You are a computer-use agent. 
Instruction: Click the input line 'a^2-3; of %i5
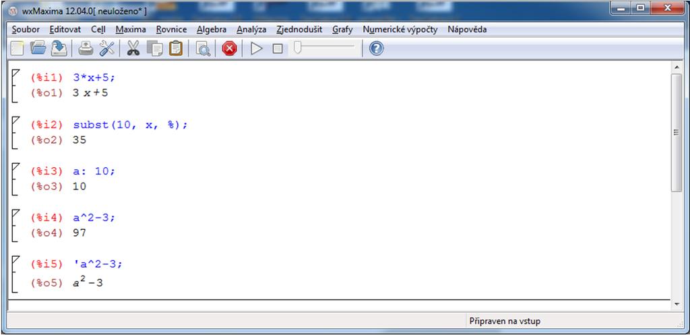97,264
